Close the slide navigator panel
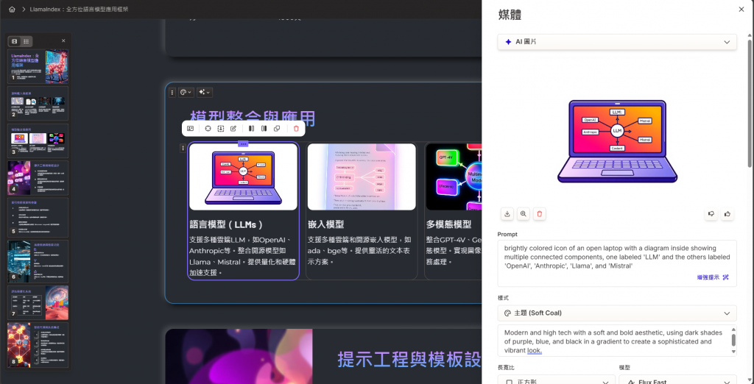 [63, 41]
